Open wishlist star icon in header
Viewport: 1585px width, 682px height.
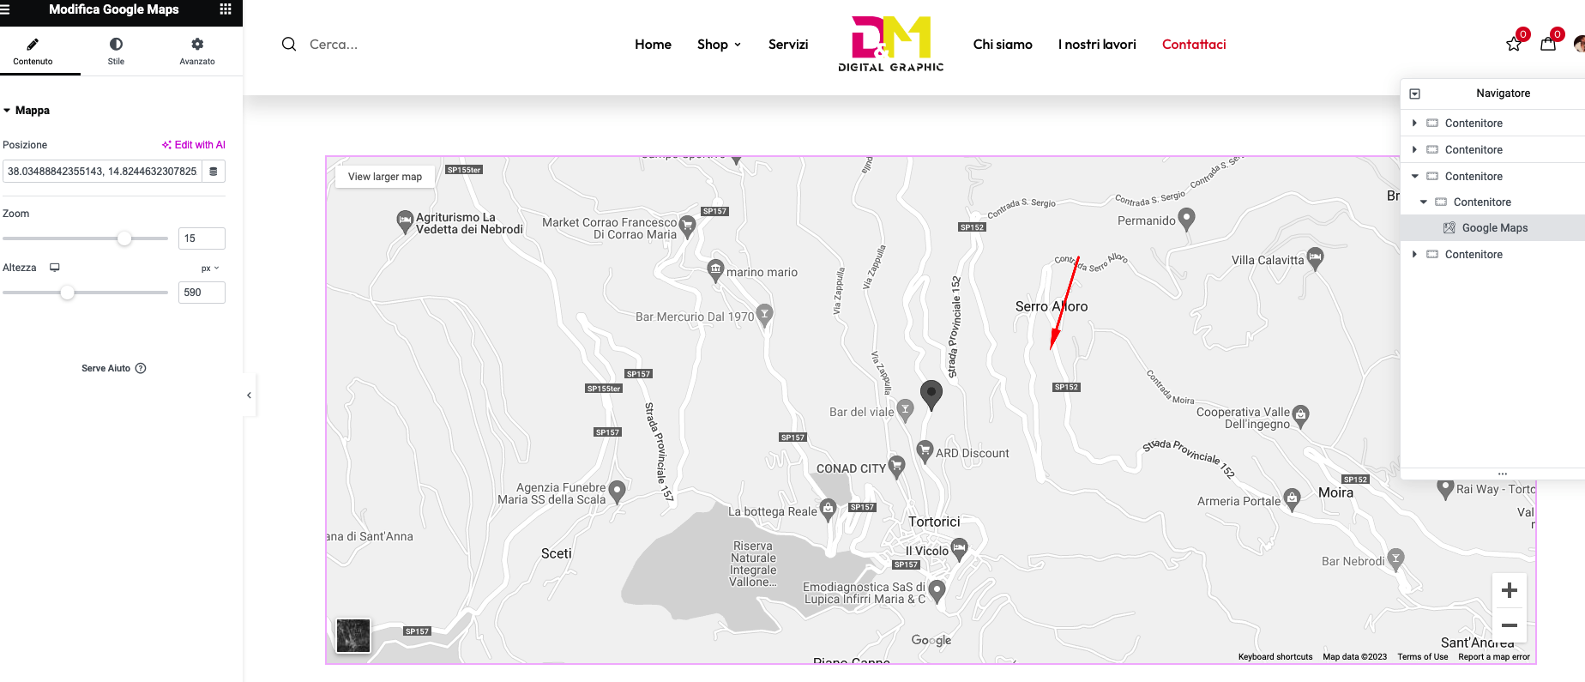1515,44
